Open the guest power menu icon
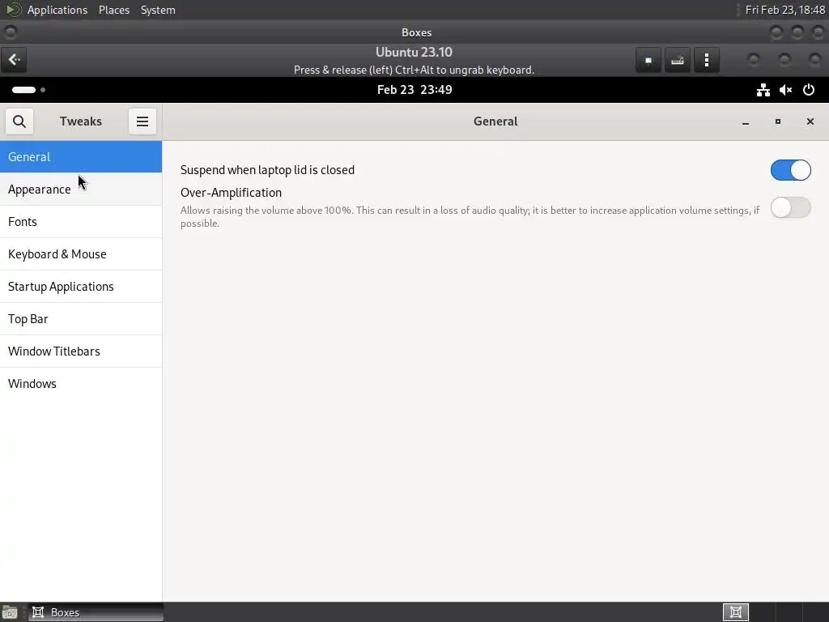The height and width of the screenshot is (622, 829). pyautogui.click(x=809, y=90)
